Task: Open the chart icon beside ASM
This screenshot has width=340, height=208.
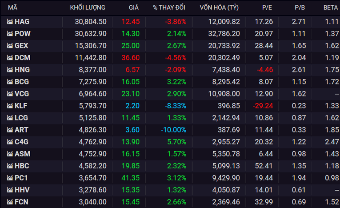Action: tap(10, 154)
